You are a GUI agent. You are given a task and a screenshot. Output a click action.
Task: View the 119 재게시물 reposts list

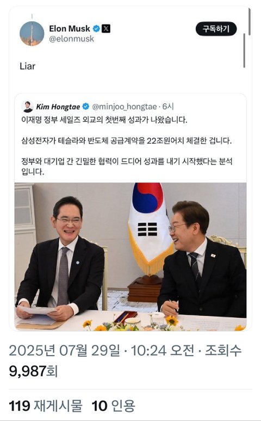(x=46, y=406)
